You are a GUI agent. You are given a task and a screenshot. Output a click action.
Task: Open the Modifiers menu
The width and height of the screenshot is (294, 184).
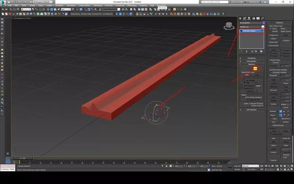click(59, 5)
